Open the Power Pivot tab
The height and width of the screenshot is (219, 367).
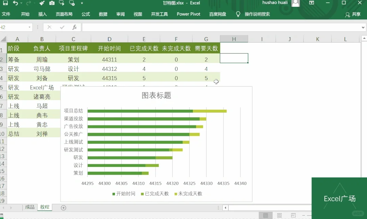pos(188,14)
